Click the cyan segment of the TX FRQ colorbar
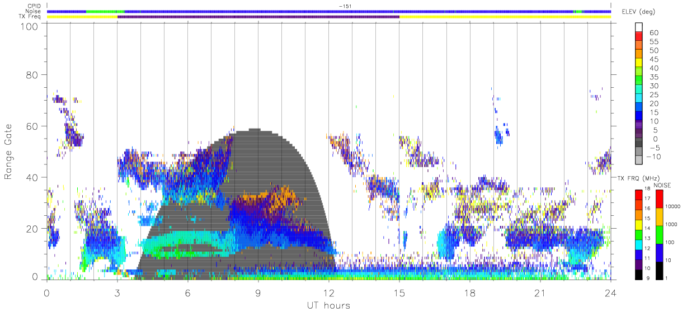Screen dimensions: 687x317 (639, 245)
